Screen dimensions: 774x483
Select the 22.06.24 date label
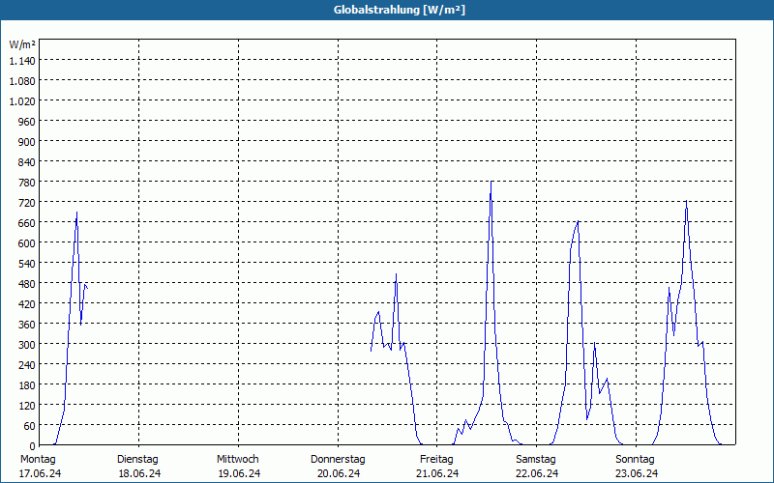pos(537,473)
